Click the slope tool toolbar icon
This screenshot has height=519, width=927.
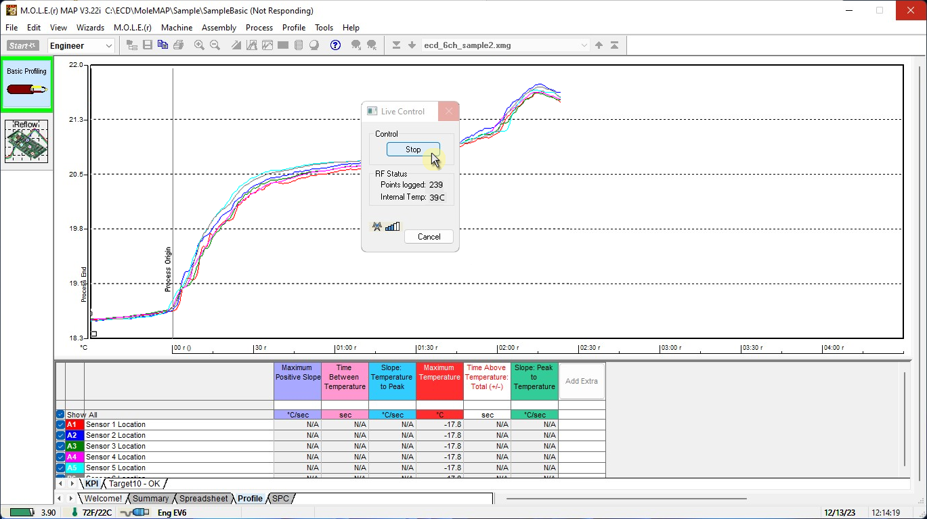point(236,45)
